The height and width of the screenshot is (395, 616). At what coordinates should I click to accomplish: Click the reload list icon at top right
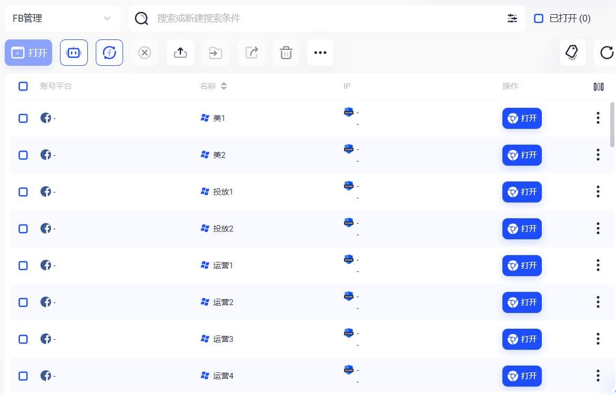tap(607, 53)
